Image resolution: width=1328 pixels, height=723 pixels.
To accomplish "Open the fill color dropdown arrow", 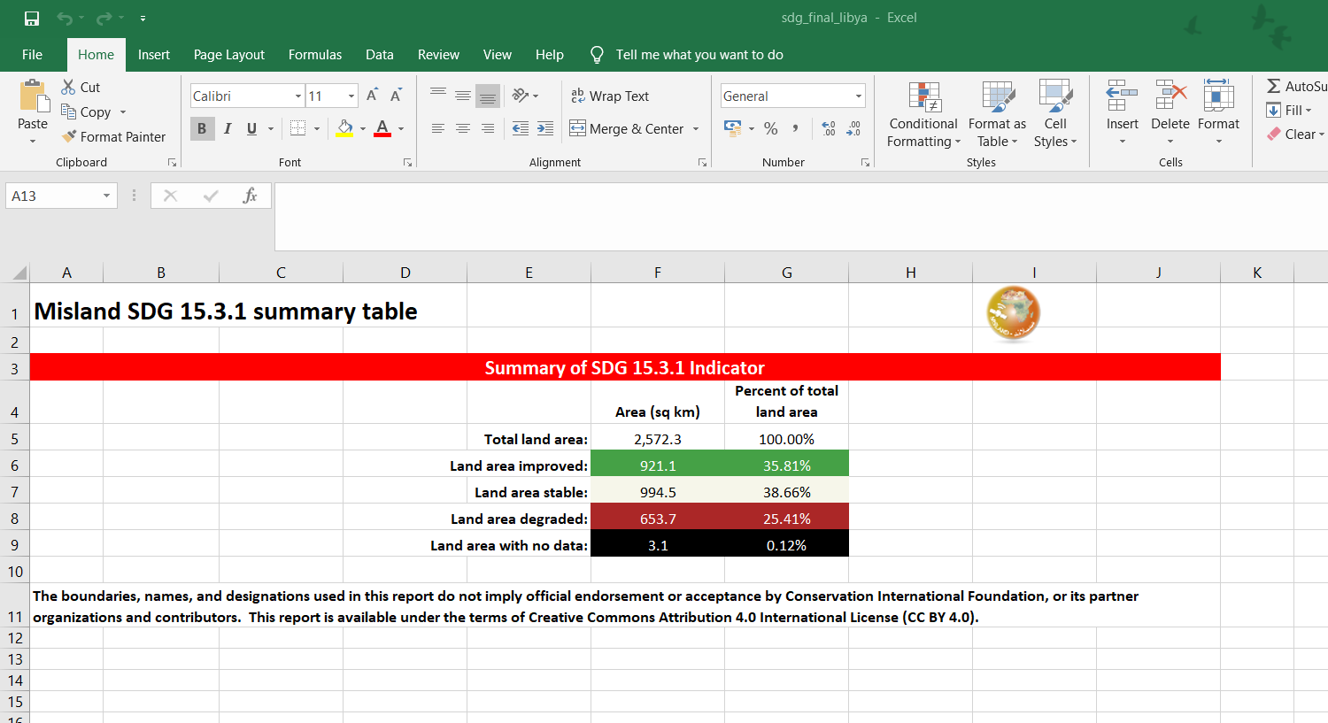I will tap(363, 129).
